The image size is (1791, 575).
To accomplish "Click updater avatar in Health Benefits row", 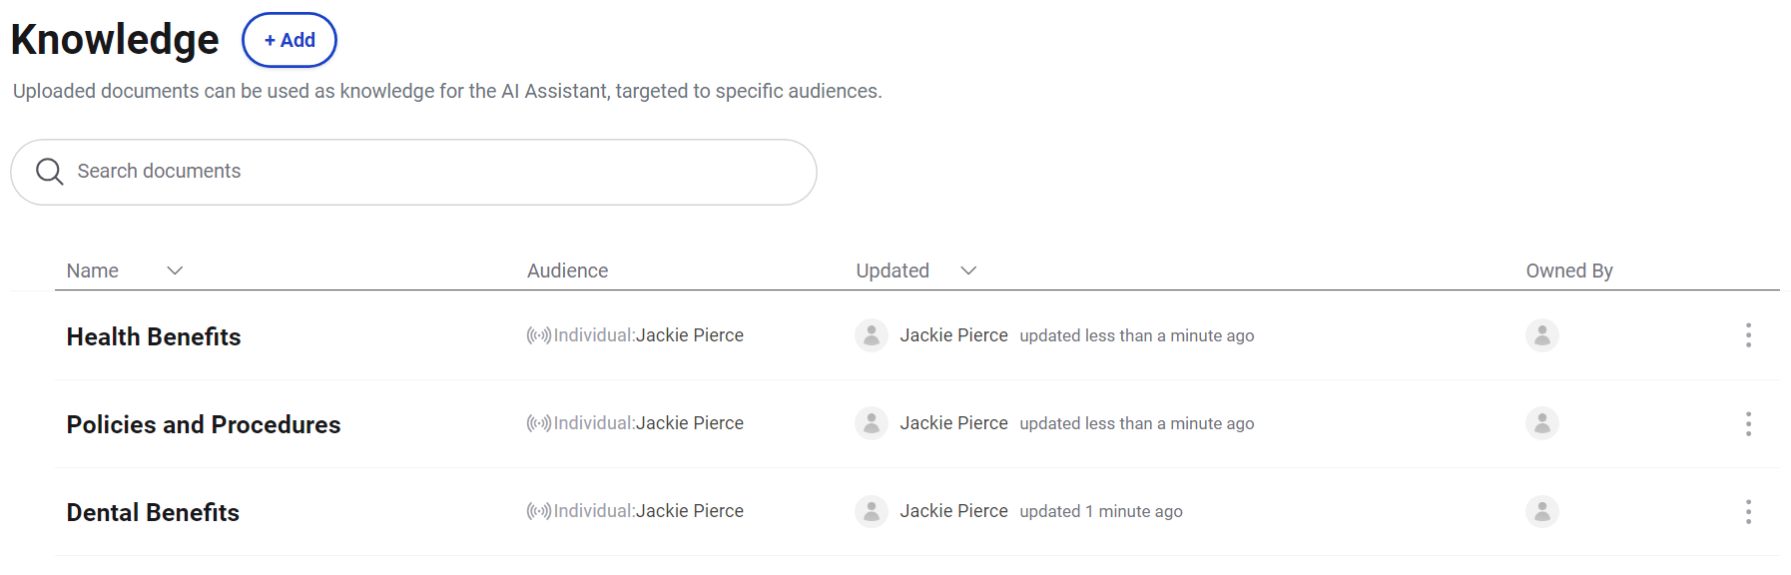I will pyautogui.click(x=872, y=335).
